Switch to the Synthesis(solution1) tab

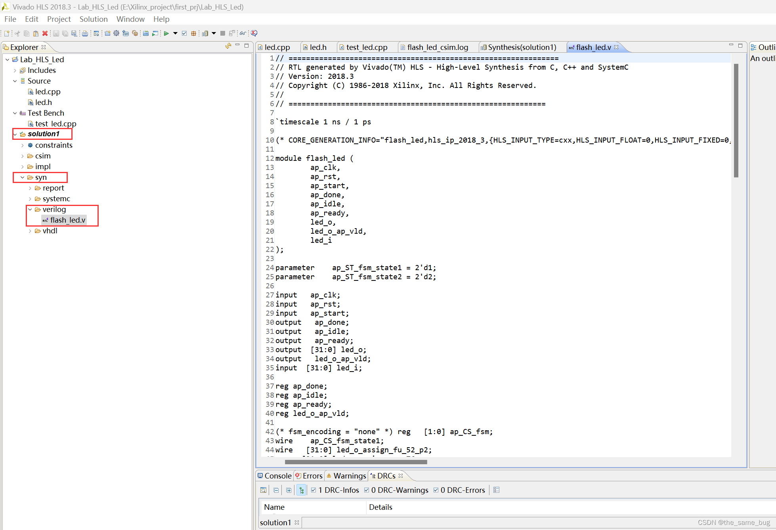coord(522,47)
